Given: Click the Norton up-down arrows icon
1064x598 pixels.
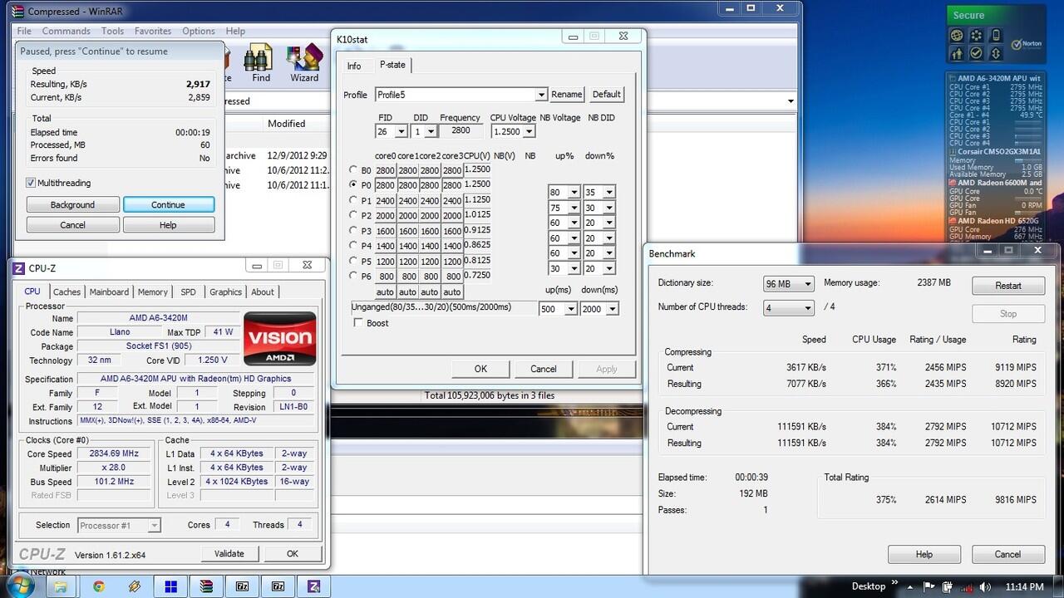Looking at the screenshot, I should (x=996, y=53).
